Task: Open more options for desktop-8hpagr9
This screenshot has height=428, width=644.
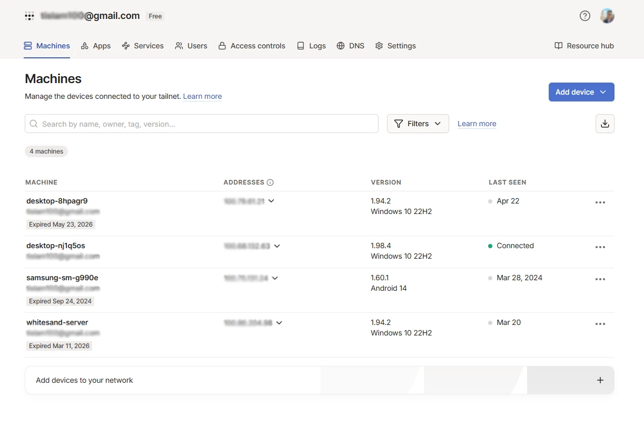Action: 600,202
